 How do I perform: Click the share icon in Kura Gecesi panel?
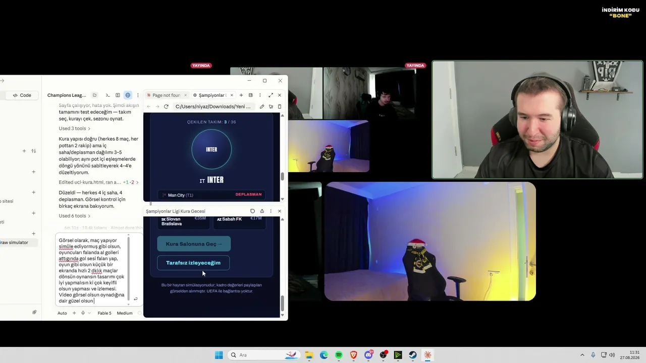(262, 211)
